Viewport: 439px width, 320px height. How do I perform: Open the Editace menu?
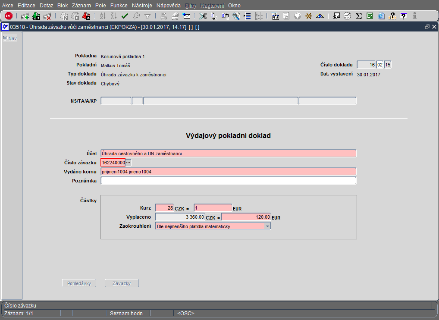coord(26,5)
